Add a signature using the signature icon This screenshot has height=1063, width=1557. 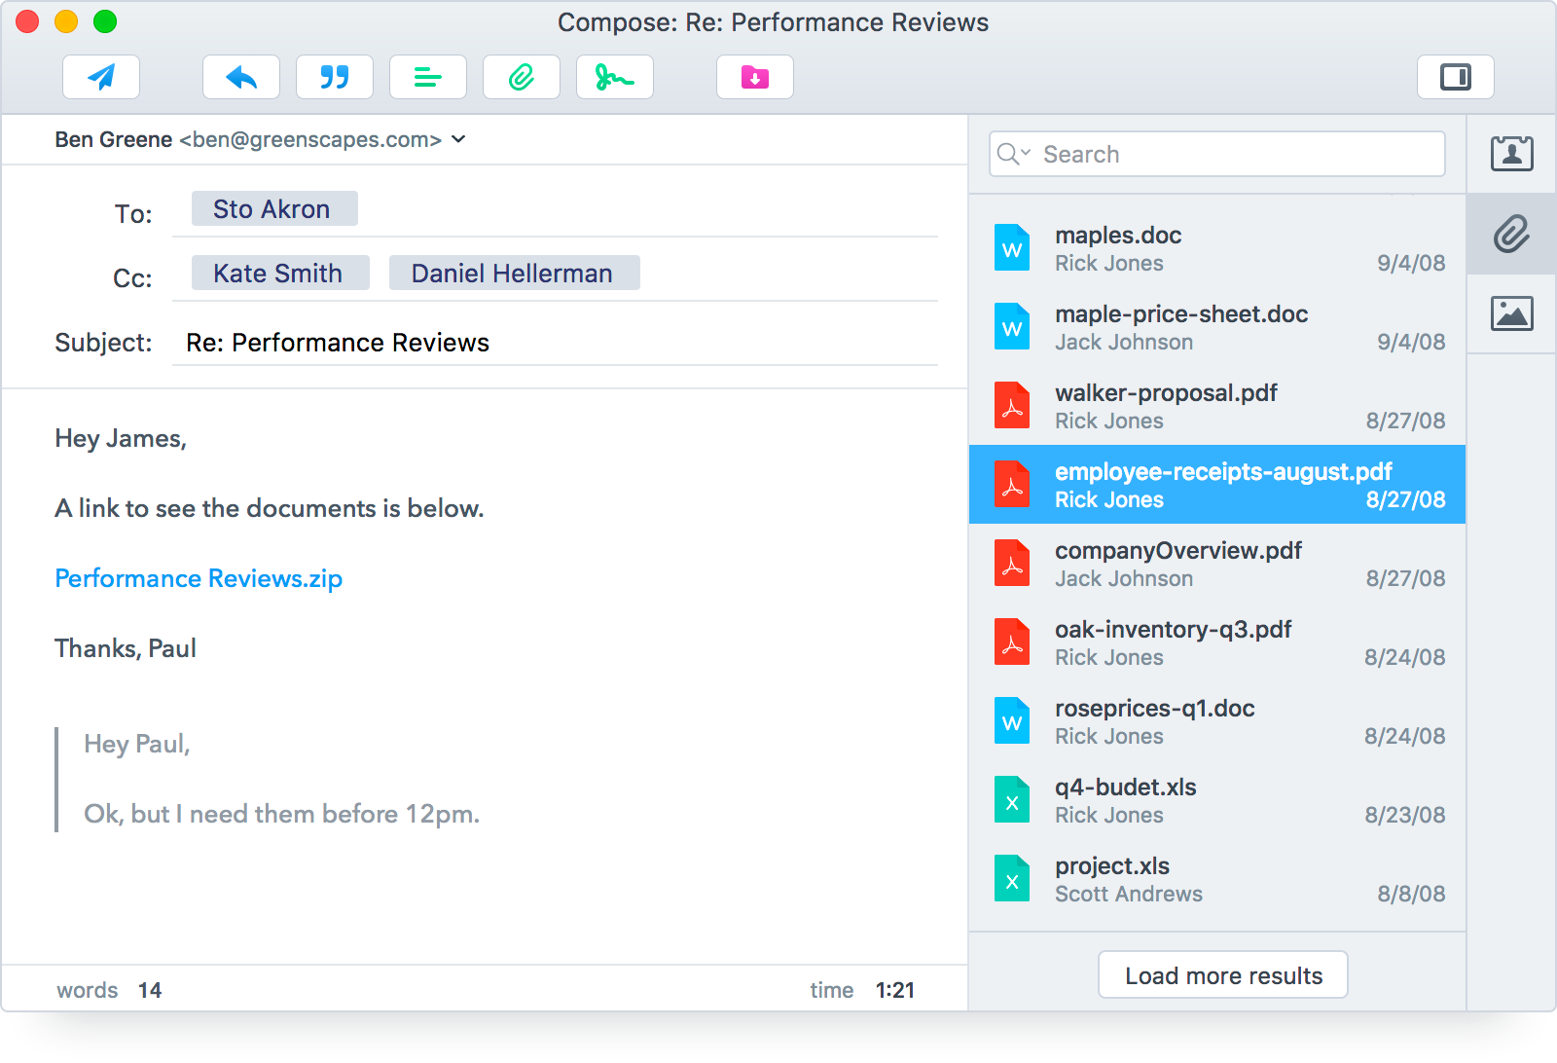pos(615,77)
